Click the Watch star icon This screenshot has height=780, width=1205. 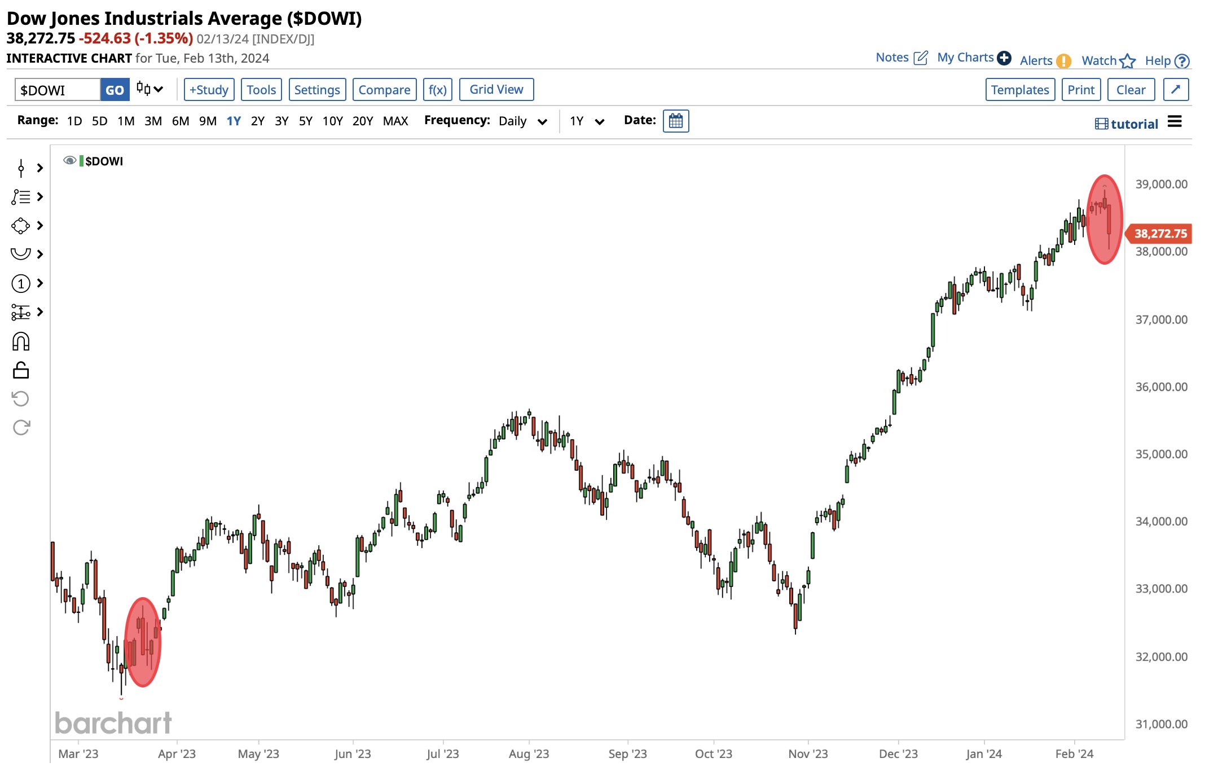coord(1127,61)
